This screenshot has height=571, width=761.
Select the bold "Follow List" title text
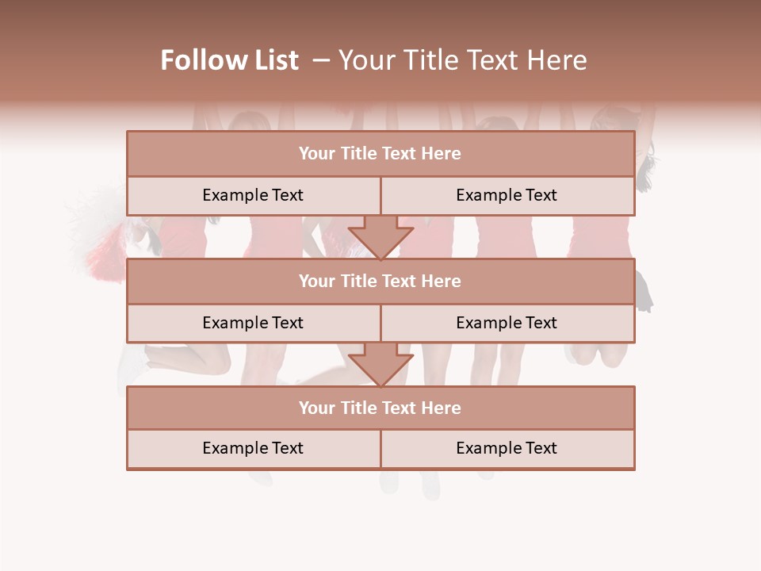[x=229, y=60]
